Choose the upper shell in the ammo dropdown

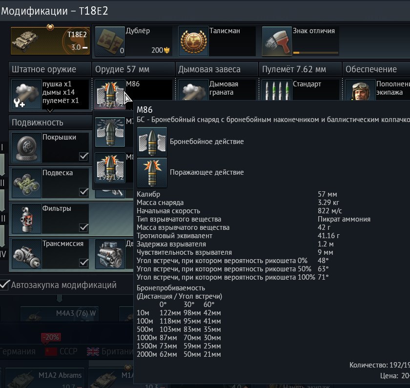click(110, 132)
